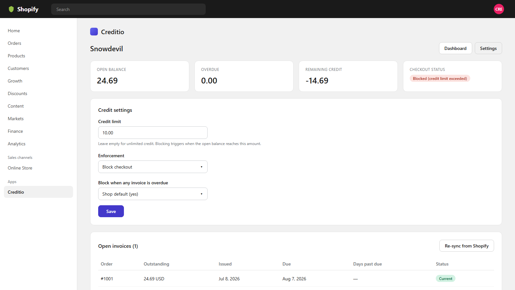Click the Dashboard button

[455, 48]
